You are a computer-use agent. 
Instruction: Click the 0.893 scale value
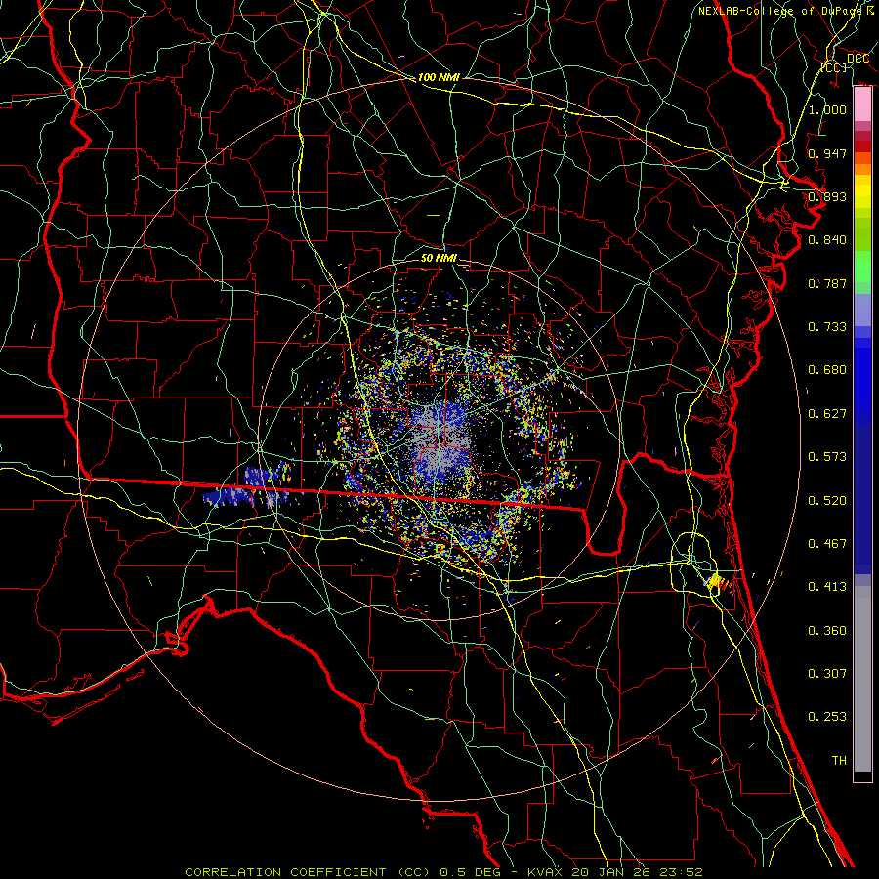coord(827,196)
